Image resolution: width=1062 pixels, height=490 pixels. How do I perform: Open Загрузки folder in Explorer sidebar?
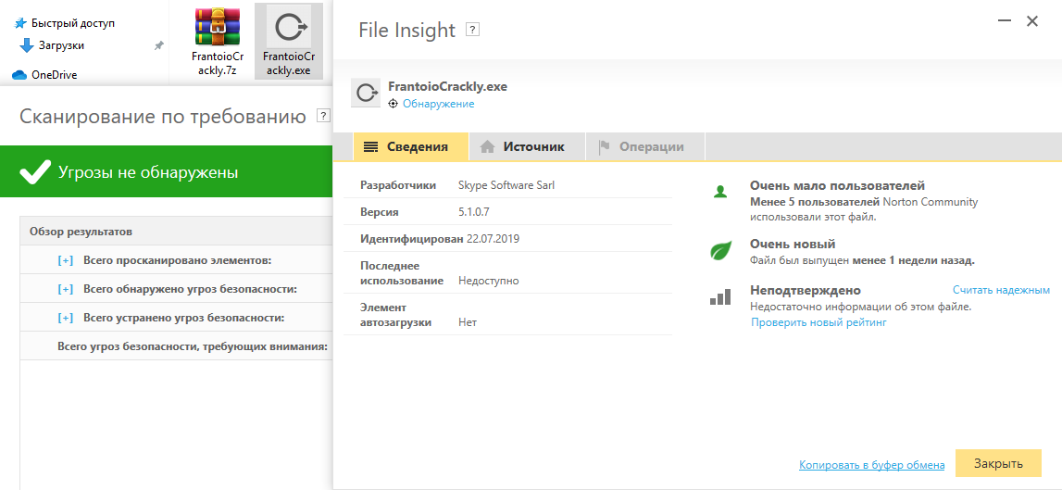(x=62, y=45)
